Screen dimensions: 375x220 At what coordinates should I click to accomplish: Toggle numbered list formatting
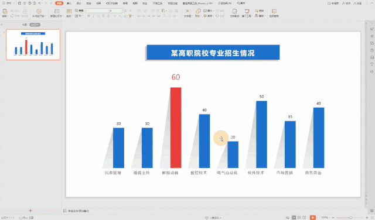point(146,11)
